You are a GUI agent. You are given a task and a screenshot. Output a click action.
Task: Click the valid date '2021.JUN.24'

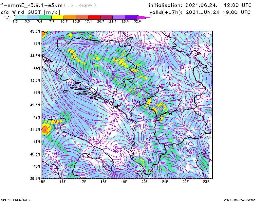coord(202,12)
